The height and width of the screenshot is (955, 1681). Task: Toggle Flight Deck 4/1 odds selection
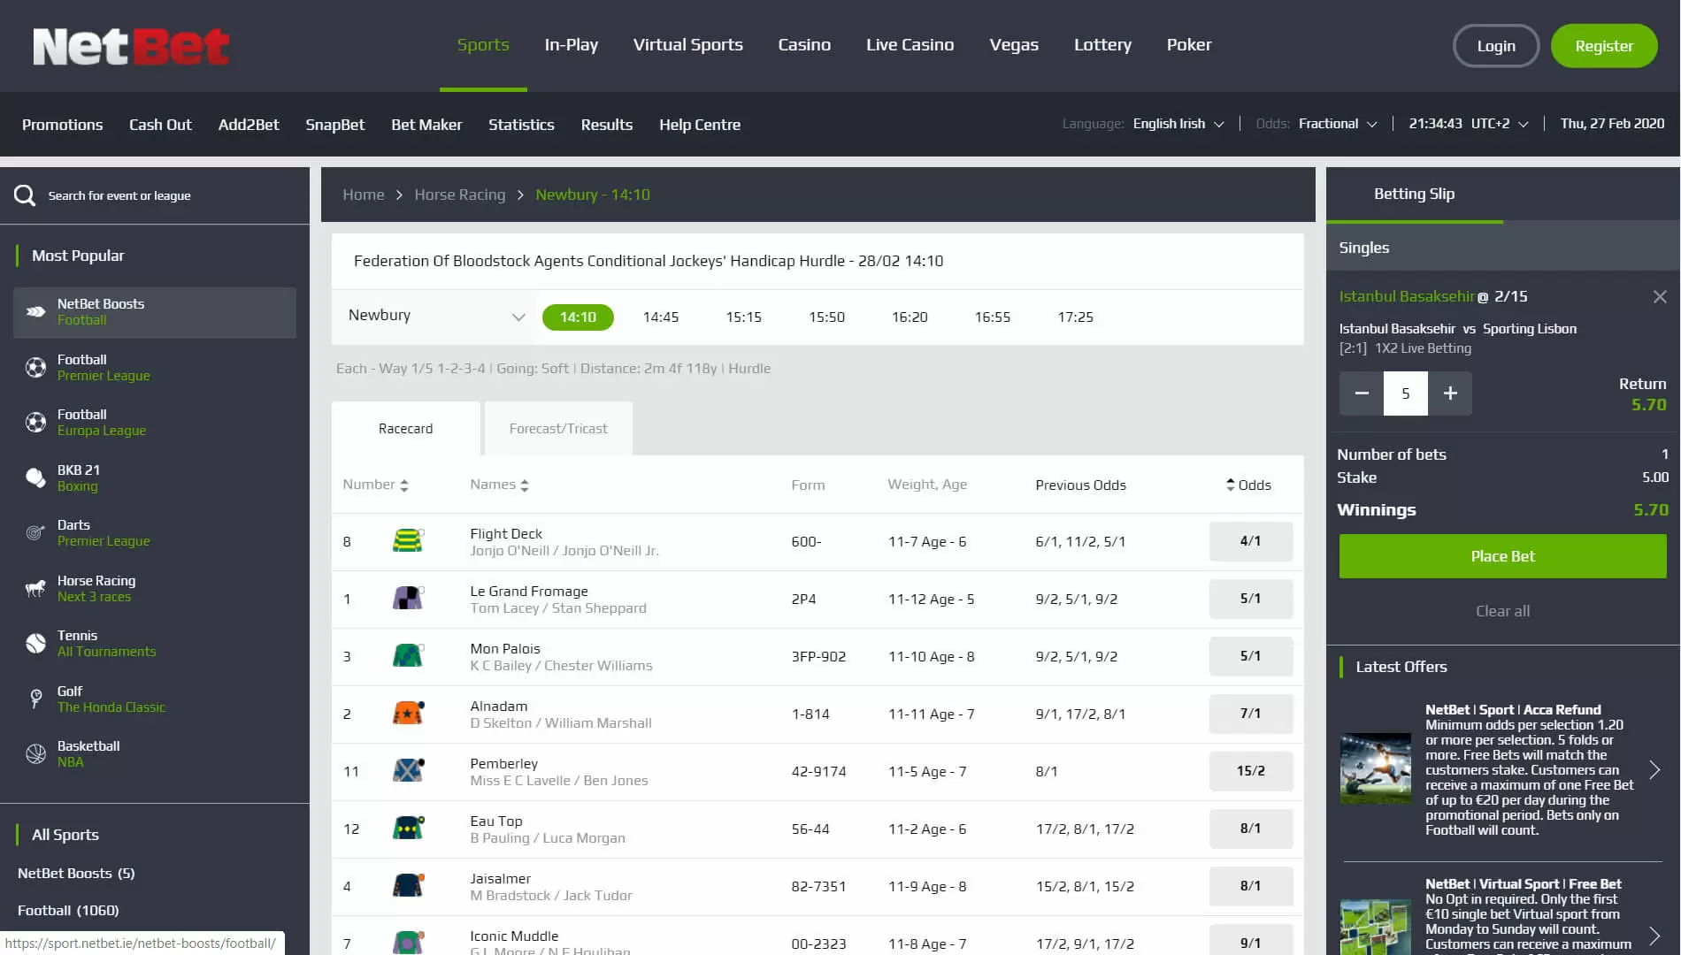click(x=1250, y=541)
